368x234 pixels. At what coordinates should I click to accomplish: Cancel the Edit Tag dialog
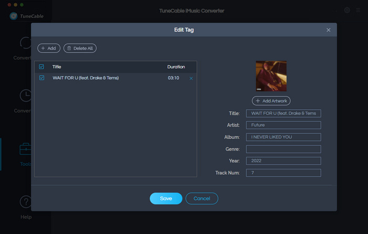click(x=202, y=198)
